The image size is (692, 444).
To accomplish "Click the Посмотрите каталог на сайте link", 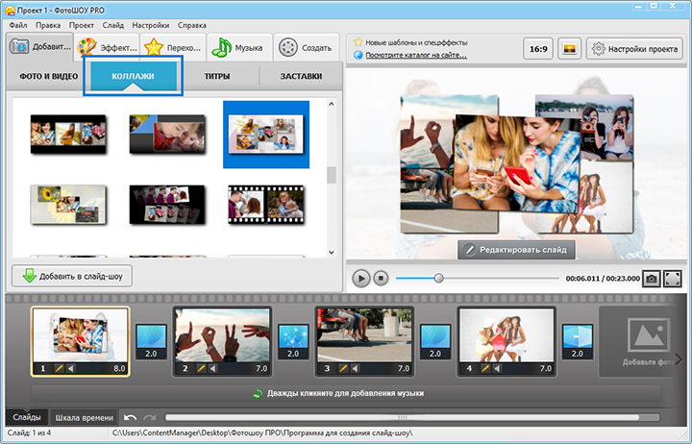I will click(415, 55).
